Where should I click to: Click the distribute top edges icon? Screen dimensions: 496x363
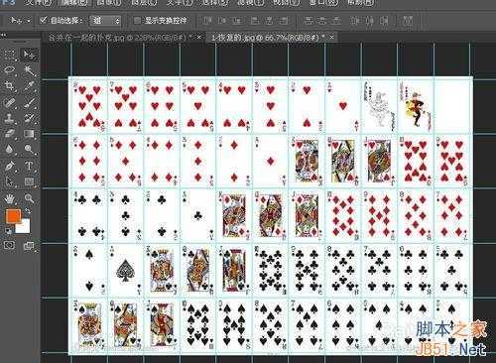click(x=309, y=21)
